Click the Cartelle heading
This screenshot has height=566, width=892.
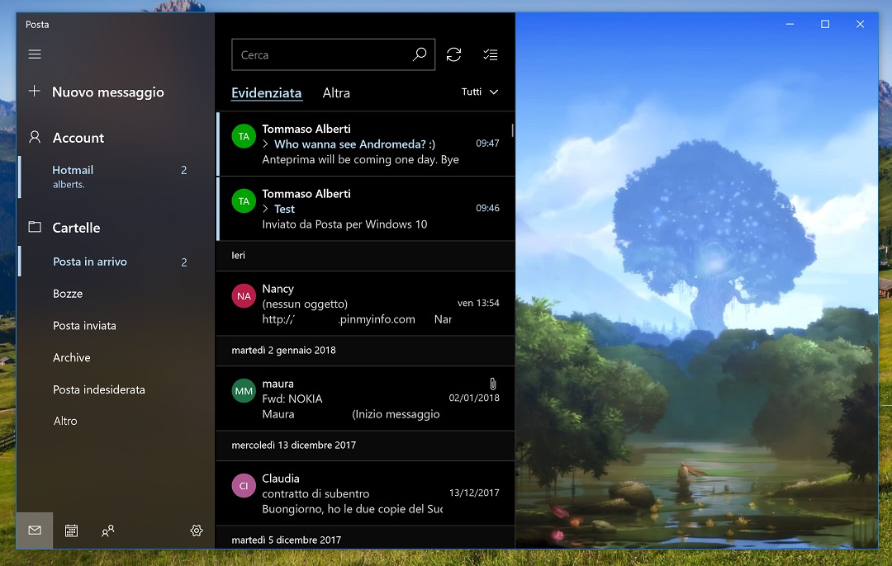(76, 228)
